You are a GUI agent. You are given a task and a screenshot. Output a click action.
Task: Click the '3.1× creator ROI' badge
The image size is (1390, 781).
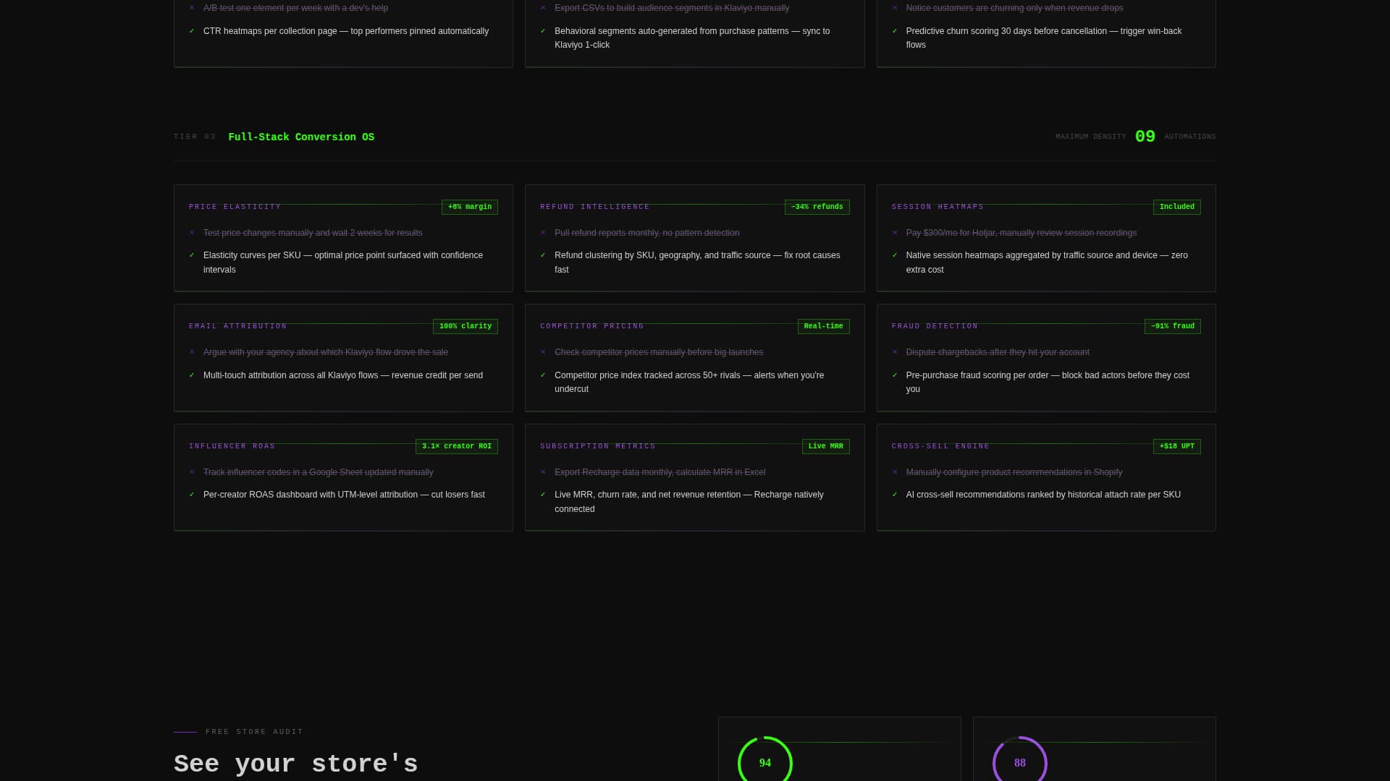pos(457,446)
